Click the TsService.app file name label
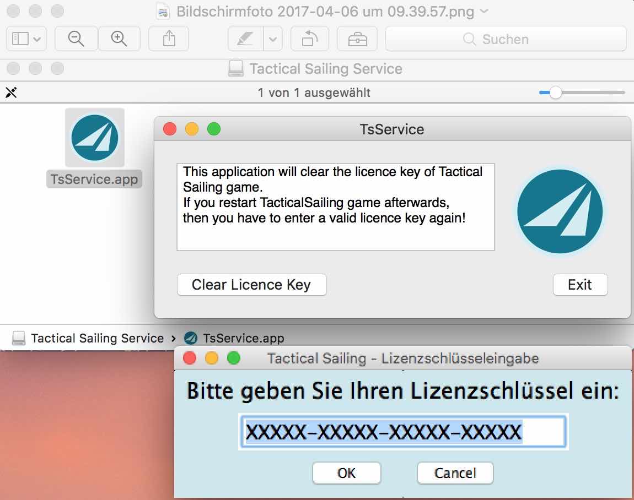 tap(94, 179)
